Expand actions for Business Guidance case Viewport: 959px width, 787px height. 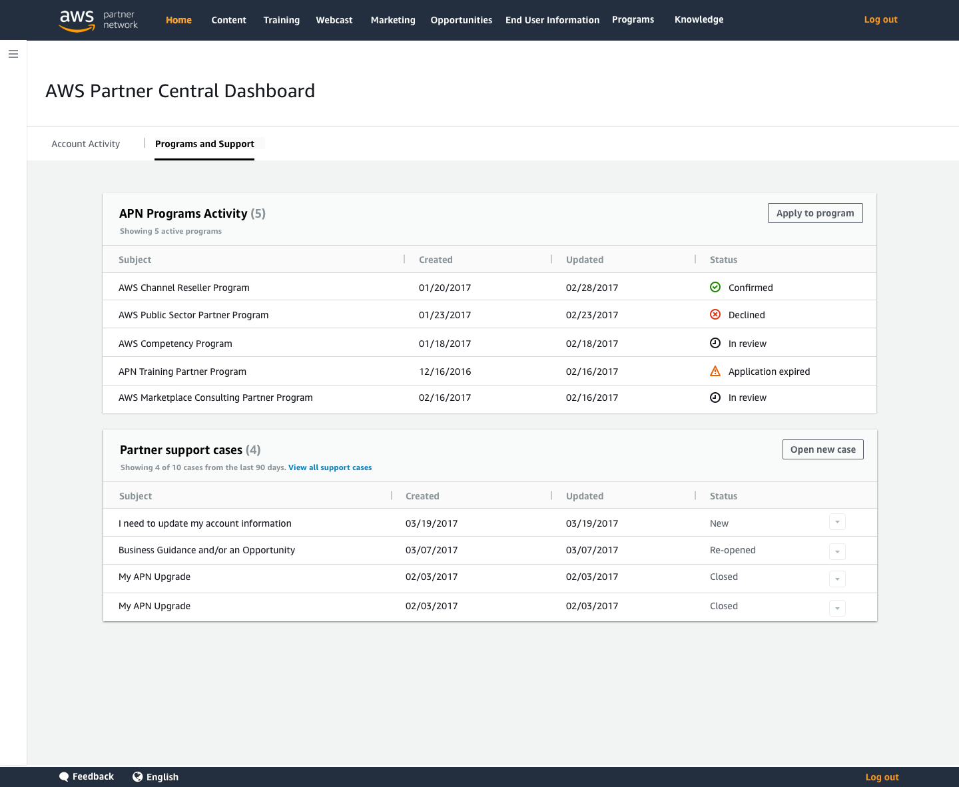click(x=837, y=551)
